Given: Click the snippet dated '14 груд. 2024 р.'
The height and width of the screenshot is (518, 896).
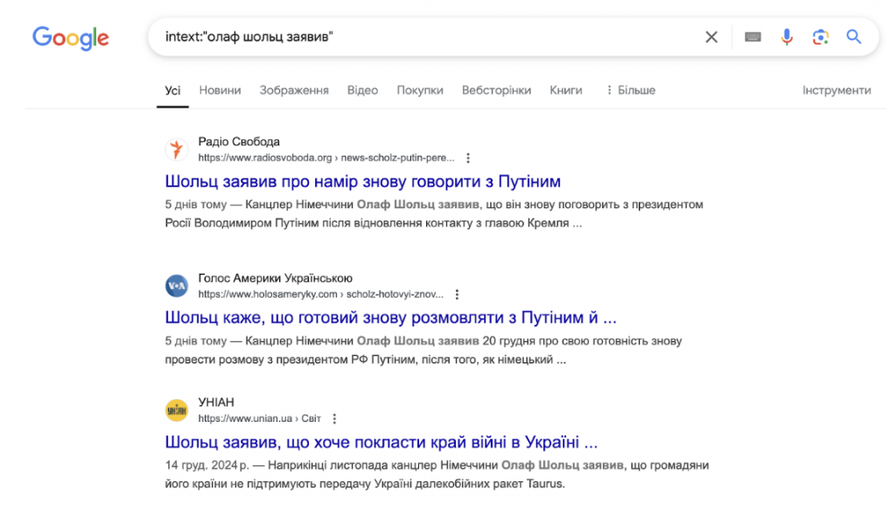Looking at the screenshot, I should pos(437,474).
